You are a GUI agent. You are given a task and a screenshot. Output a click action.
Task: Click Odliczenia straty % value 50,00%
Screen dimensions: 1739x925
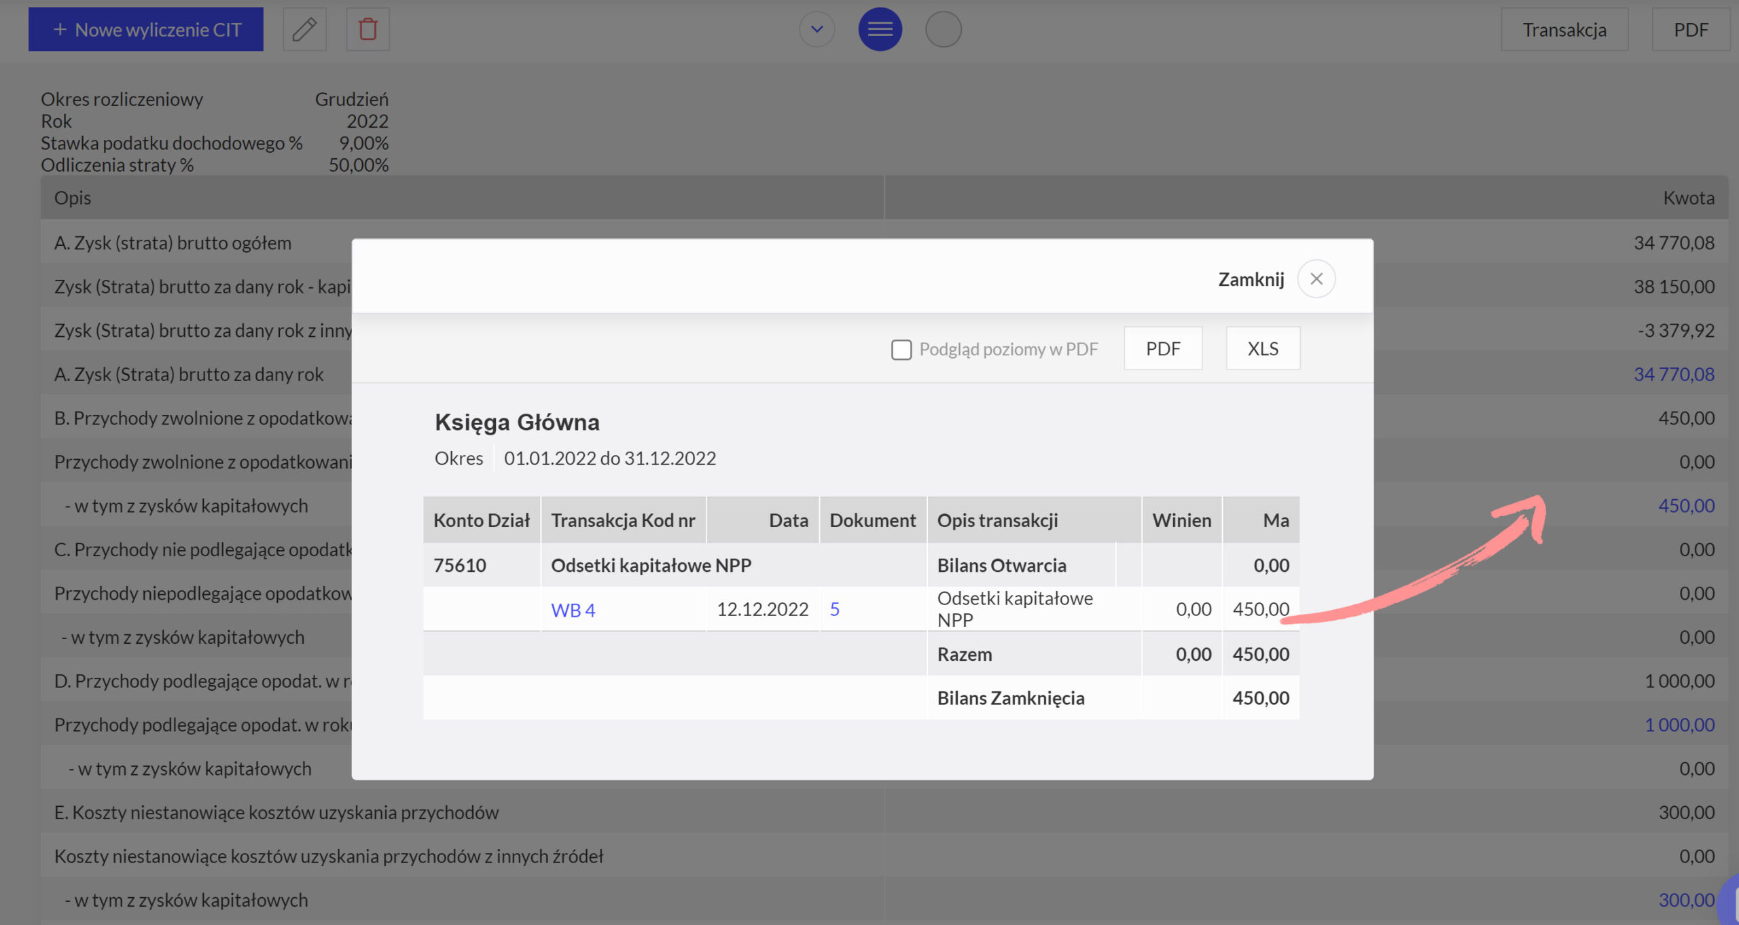[358, 165]
